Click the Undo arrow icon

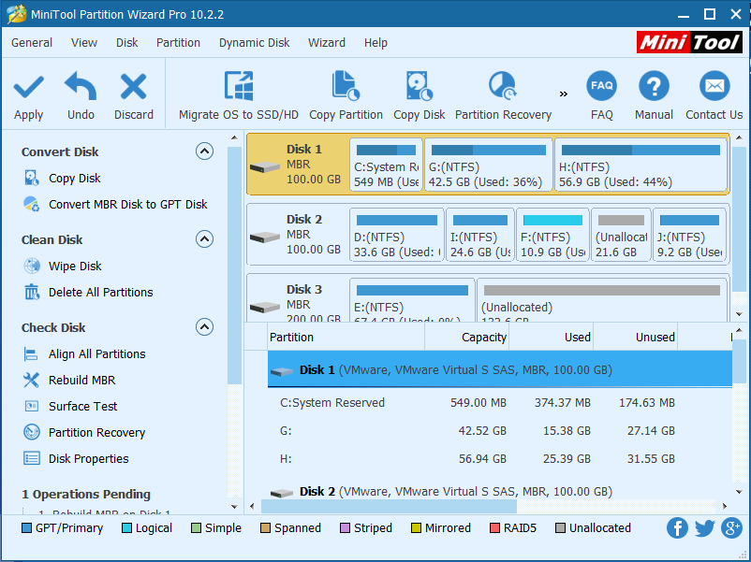pyautogui.click(x=81, y=86)
